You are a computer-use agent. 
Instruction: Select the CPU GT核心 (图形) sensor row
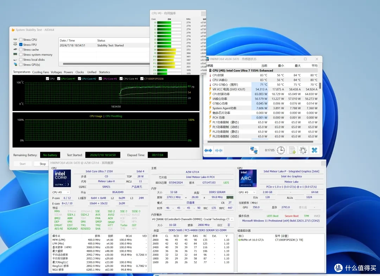[x=263, y=85]
